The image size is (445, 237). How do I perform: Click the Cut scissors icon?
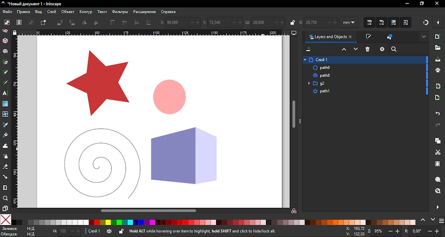438,153
